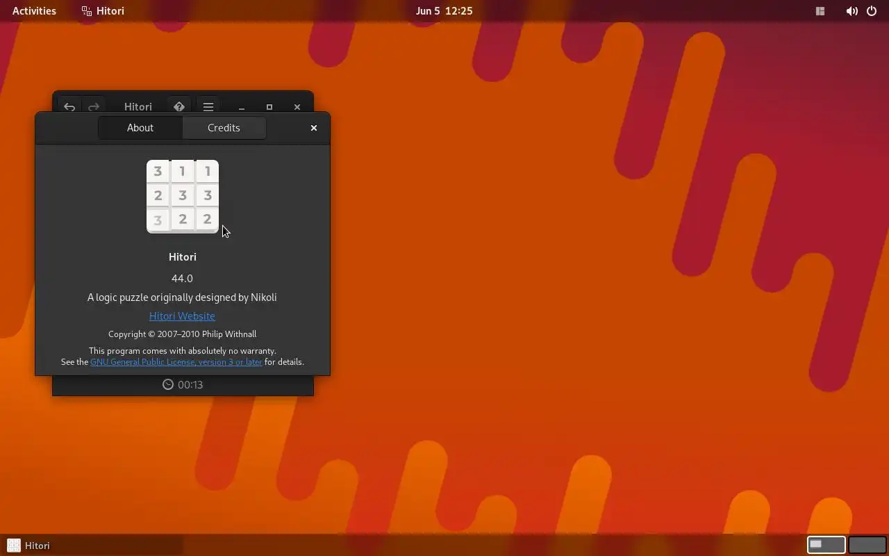Click the Copyright Philip Withnall text

click(182, 334)
